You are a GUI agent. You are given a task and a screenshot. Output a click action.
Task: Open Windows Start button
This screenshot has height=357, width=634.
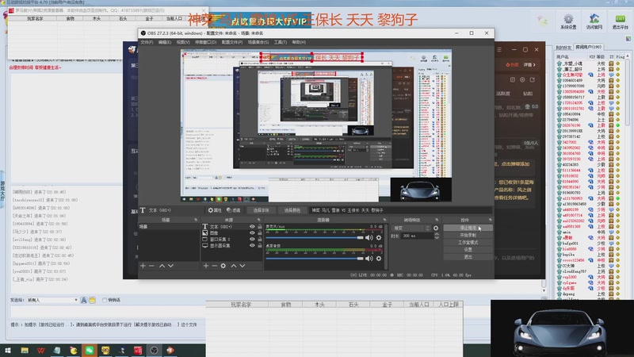coord(8,351)
